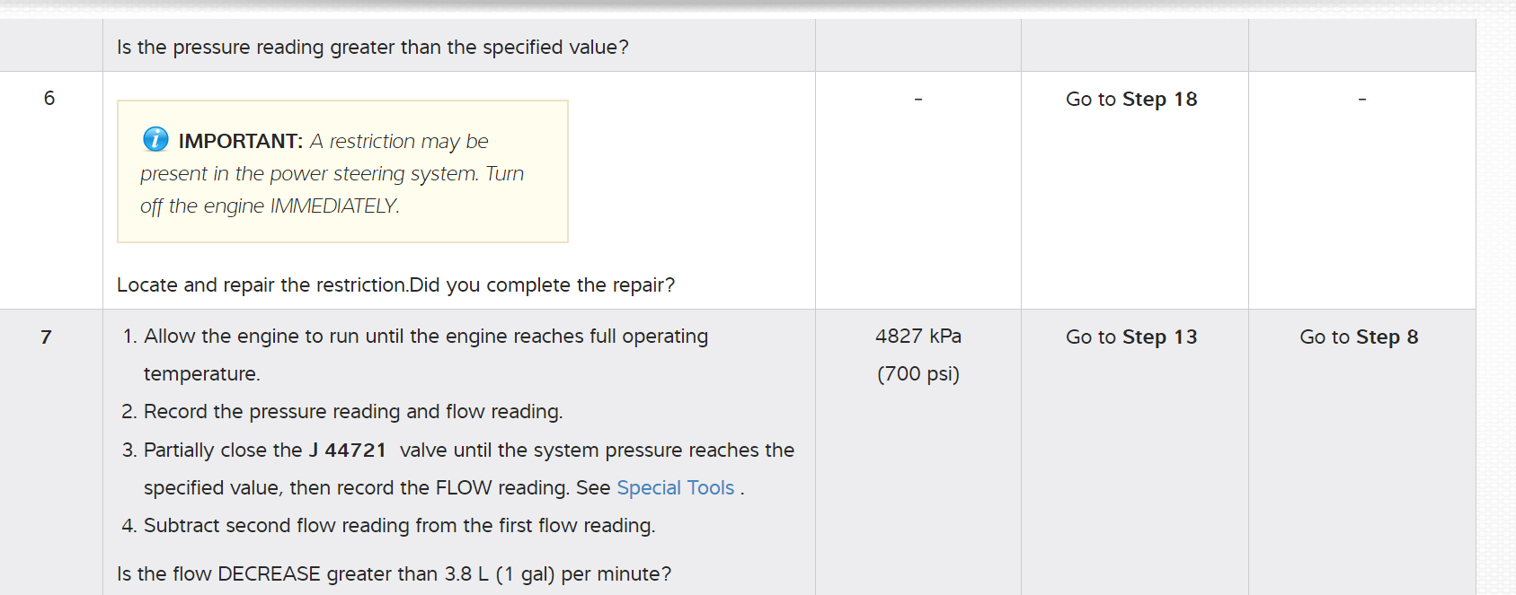The width and height of the screenshot is (1516, 595).
Task: Select step number 7 in the table
Action: 46,337
